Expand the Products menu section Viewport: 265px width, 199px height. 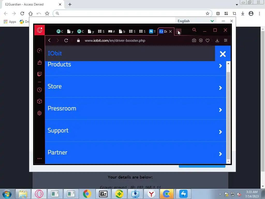[x=135, y=68]
